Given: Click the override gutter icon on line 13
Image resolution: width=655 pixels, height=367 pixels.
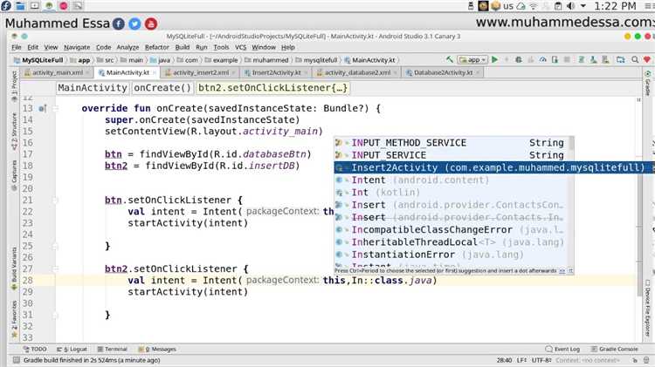Looking at the screenshot, I should [x=42, y=108].
